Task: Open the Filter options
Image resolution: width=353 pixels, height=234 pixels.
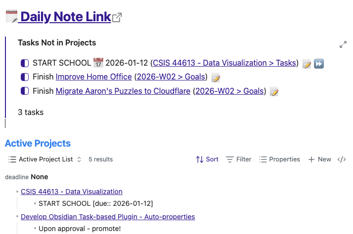Action: point(238,159)
